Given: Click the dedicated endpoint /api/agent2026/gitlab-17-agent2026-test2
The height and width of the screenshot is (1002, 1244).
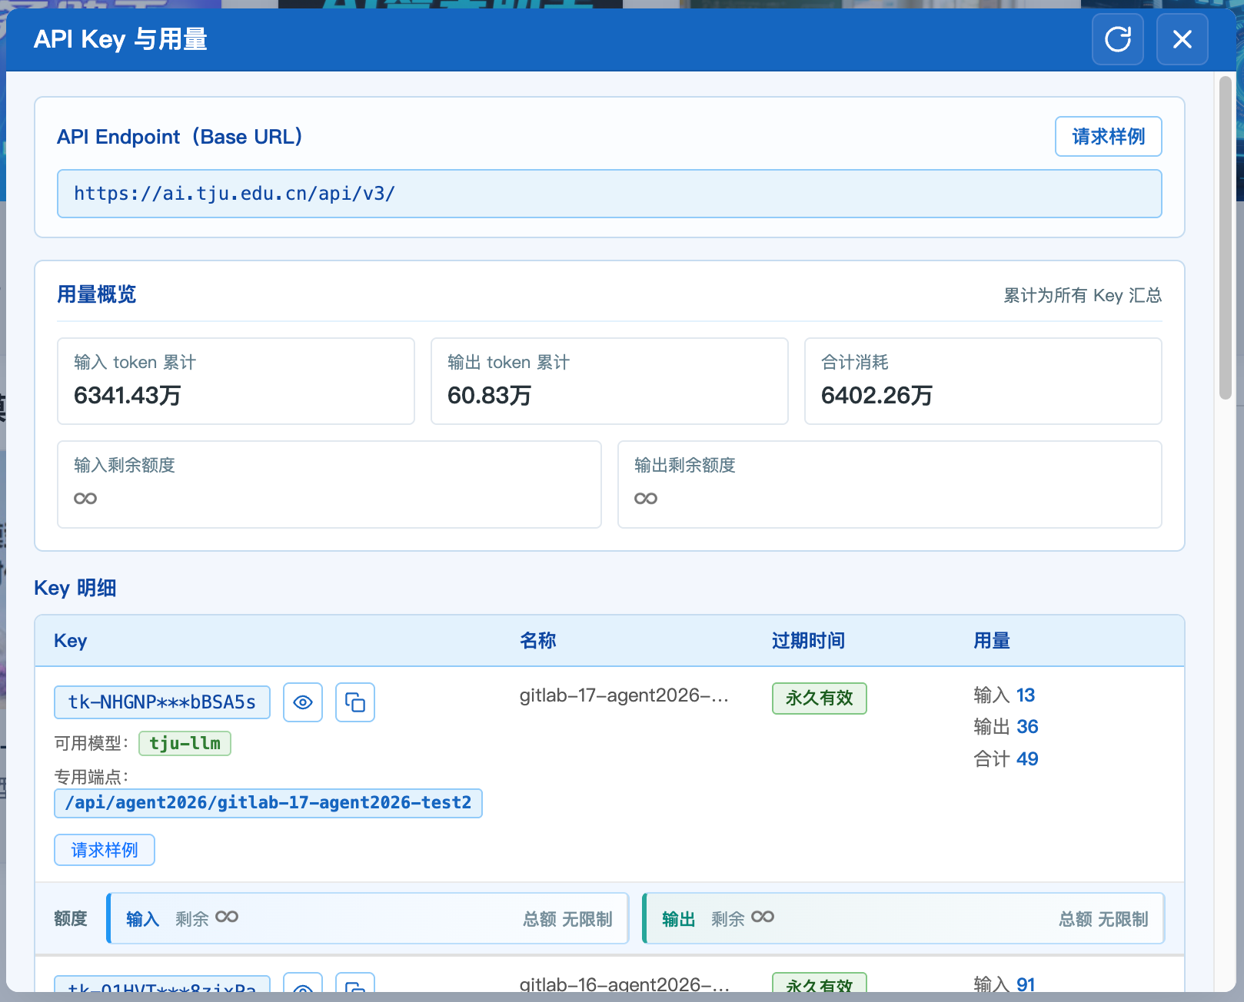Looking at the screenshot, I should pos(268,803).
